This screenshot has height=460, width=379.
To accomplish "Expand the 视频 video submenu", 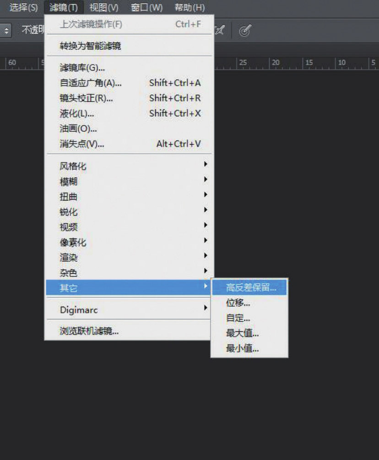I will (x=129, y=227).
